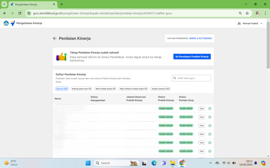270x168 pixels.
Task: Open a new browser tab
Action: [62, 4]
